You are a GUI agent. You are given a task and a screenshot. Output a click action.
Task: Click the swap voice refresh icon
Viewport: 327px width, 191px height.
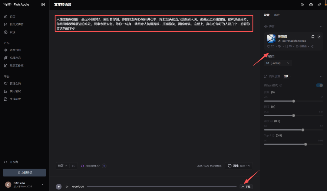[313, 37]
